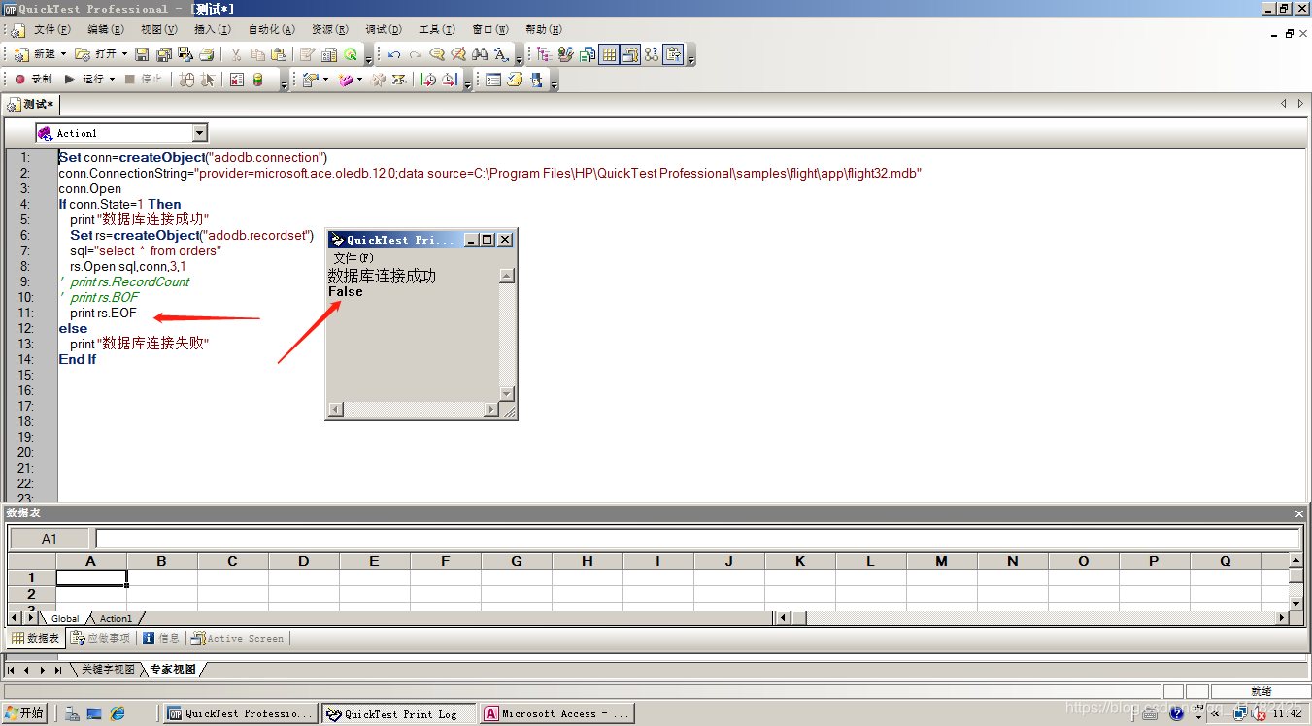
Task: Open the 数据表 bottom pane tab
Action: point(35,638)
